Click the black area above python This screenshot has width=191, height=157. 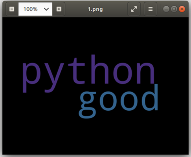coord(95,35)
